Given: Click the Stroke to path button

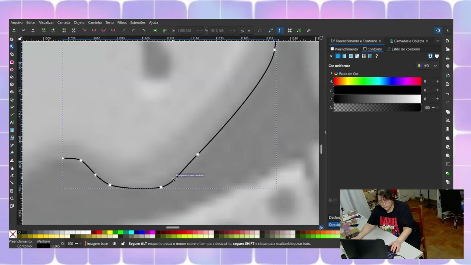Looking at the screenshot, I should [164, 31].
